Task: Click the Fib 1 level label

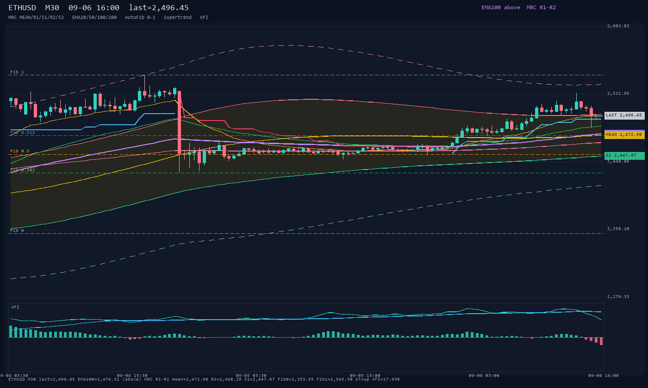Action: click(x=17, y=72)
